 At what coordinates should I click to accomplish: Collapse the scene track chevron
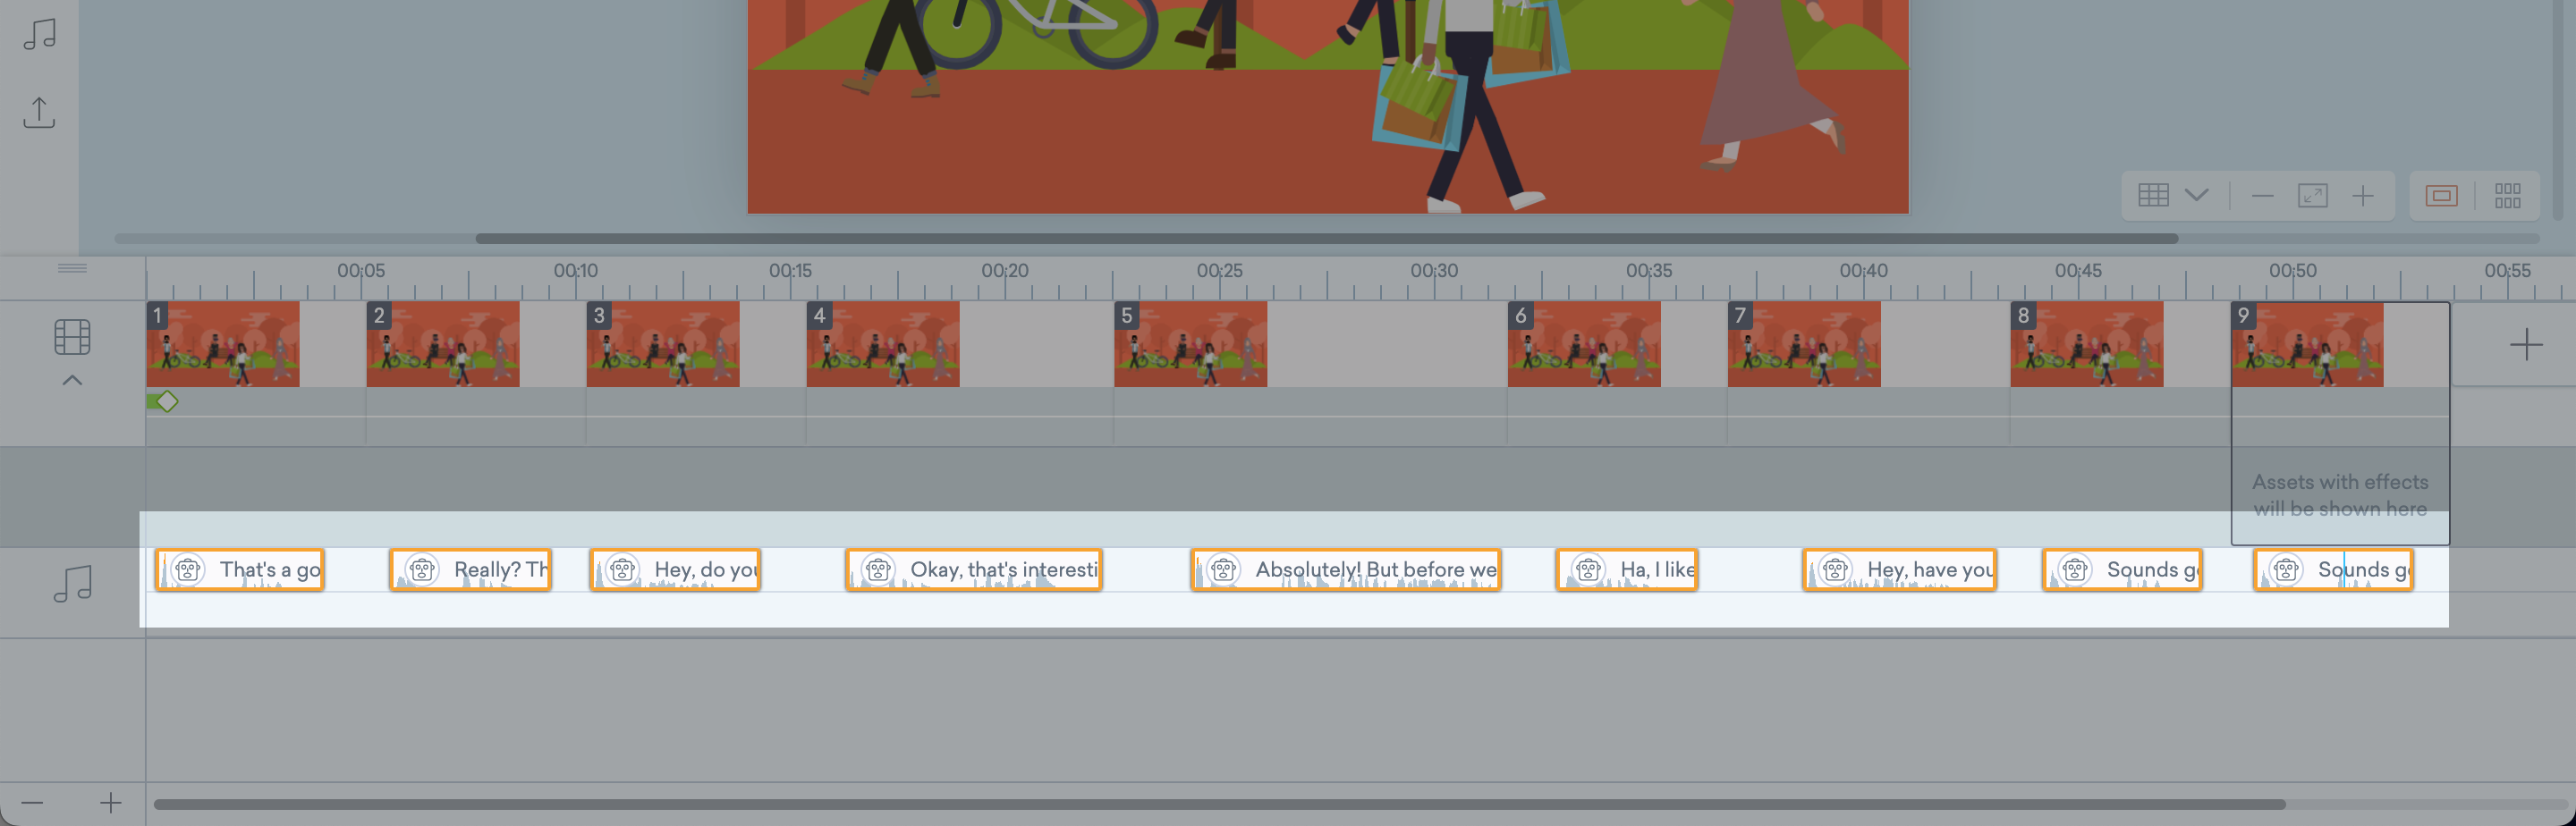(72, 381)
